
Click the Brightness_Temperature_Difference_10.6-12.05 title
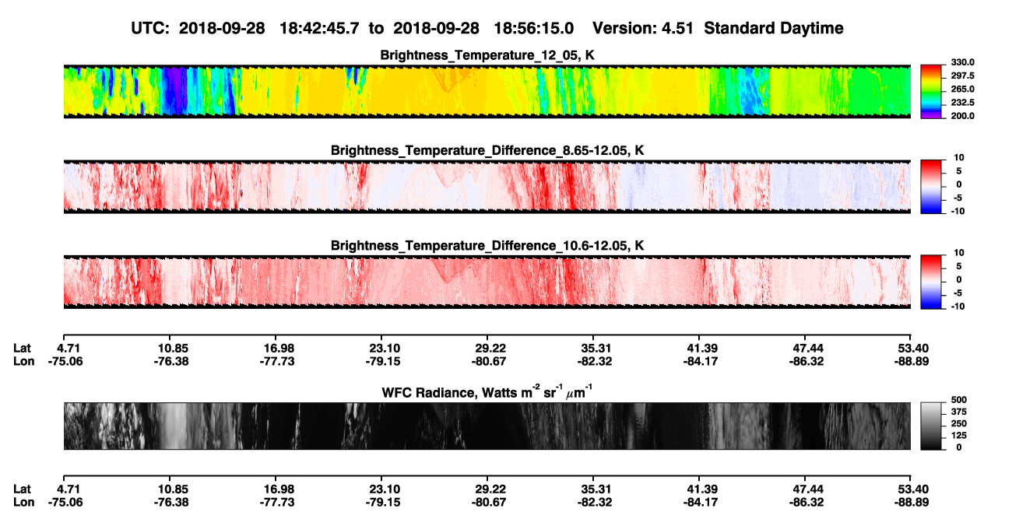[x=487, y=245]
